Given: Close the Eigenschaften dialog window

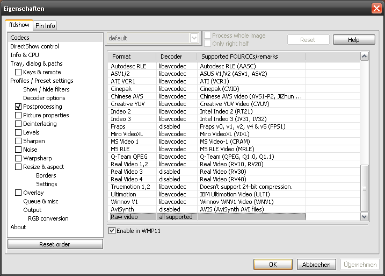Looking at the screenshot, I should tap(376, 9).
